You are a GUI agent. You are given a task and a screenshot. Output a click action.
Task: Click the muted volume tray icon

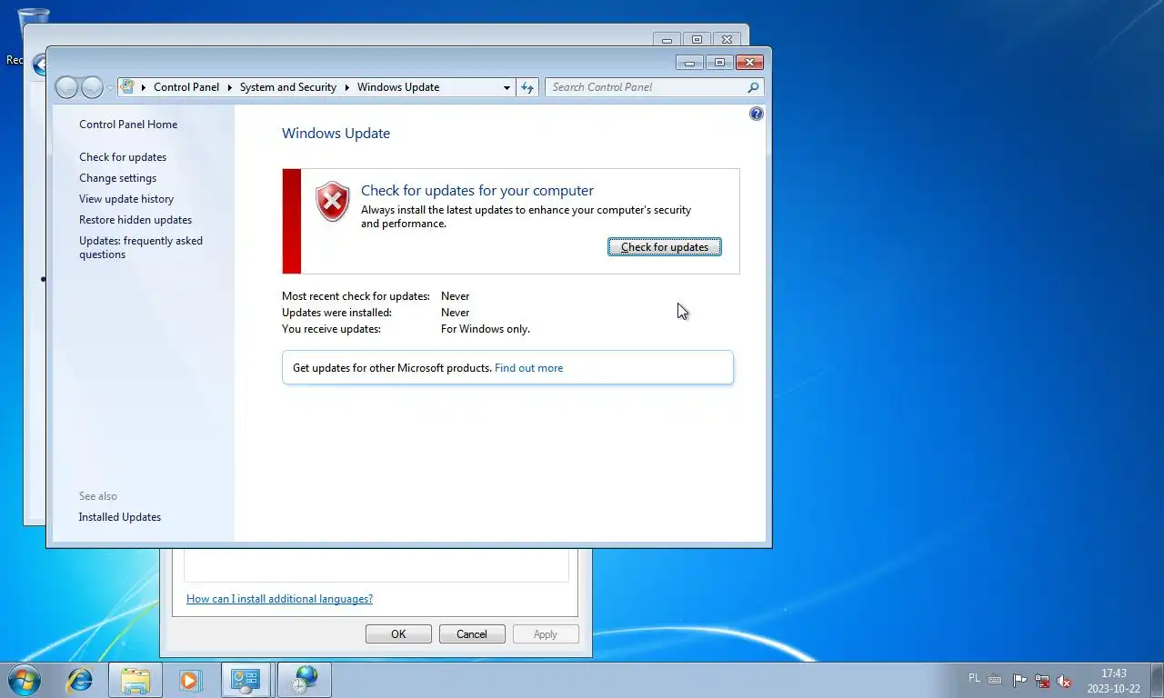click(x=1064, y=680)
